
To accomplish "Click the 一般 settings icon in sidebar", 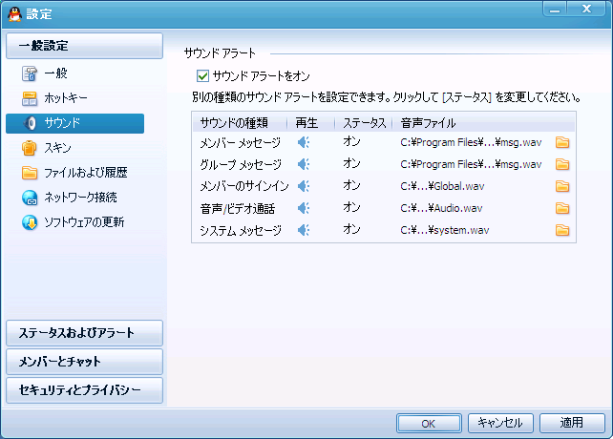I will pos(30,73).
